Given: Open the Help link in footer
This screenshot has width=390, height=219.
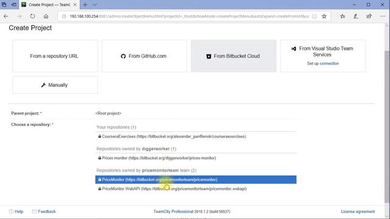Looking at the screenshot, I should [x=19, y=212].
